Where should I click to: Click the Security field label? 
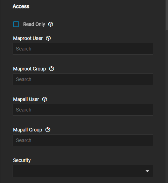click(22, 160)
